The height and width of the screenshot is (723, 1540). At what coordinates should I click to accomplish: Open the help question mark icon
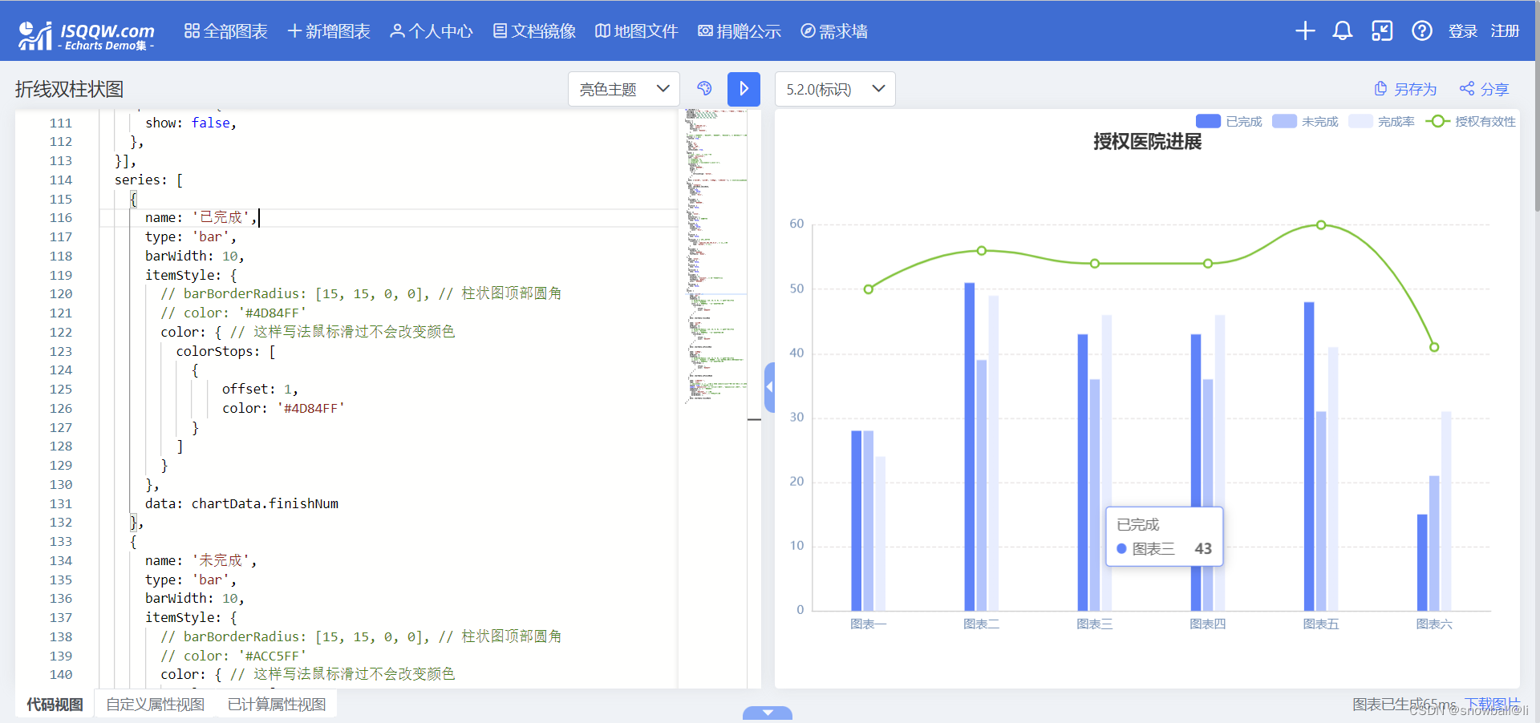click(1421, 30)
